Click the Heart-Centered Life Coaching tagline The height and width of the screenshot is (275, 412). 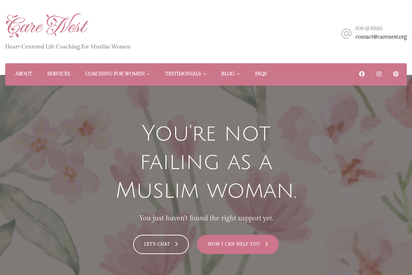pyautogui.click(x=68, y=47)
